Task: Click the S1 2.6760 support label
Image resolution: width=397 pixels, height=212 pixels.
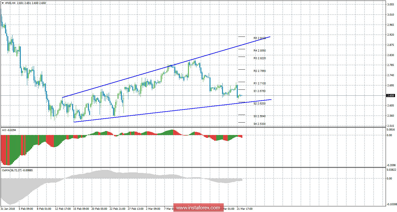Action: [x=260, y=91]
